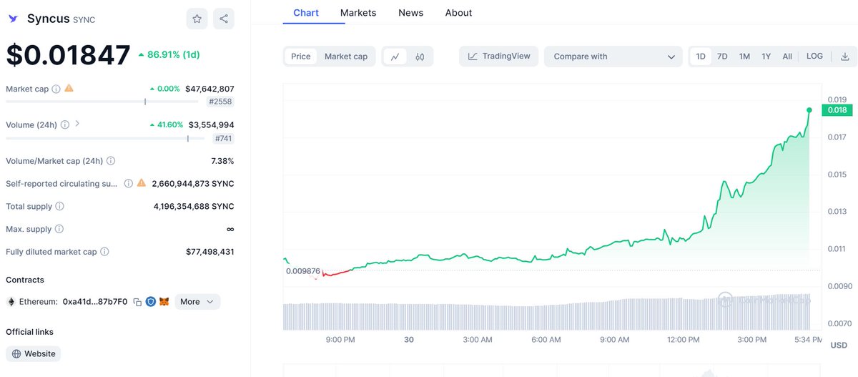Switch to candlestick chart icon
This screenshot has height=377, width=858.
pos(420,57)
